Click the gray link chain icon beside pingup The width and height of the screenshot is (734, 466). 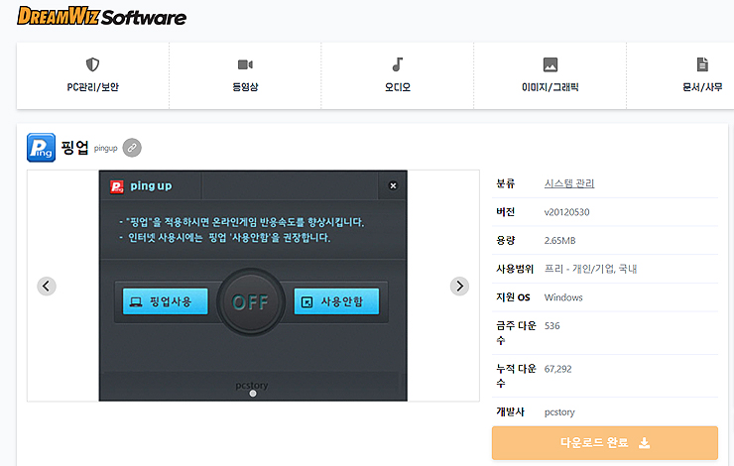click(132, 148)
